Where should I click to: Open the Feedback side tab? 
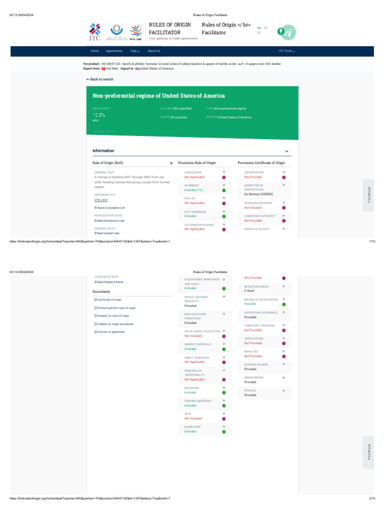pyautogui.click(x=369, y=195)
